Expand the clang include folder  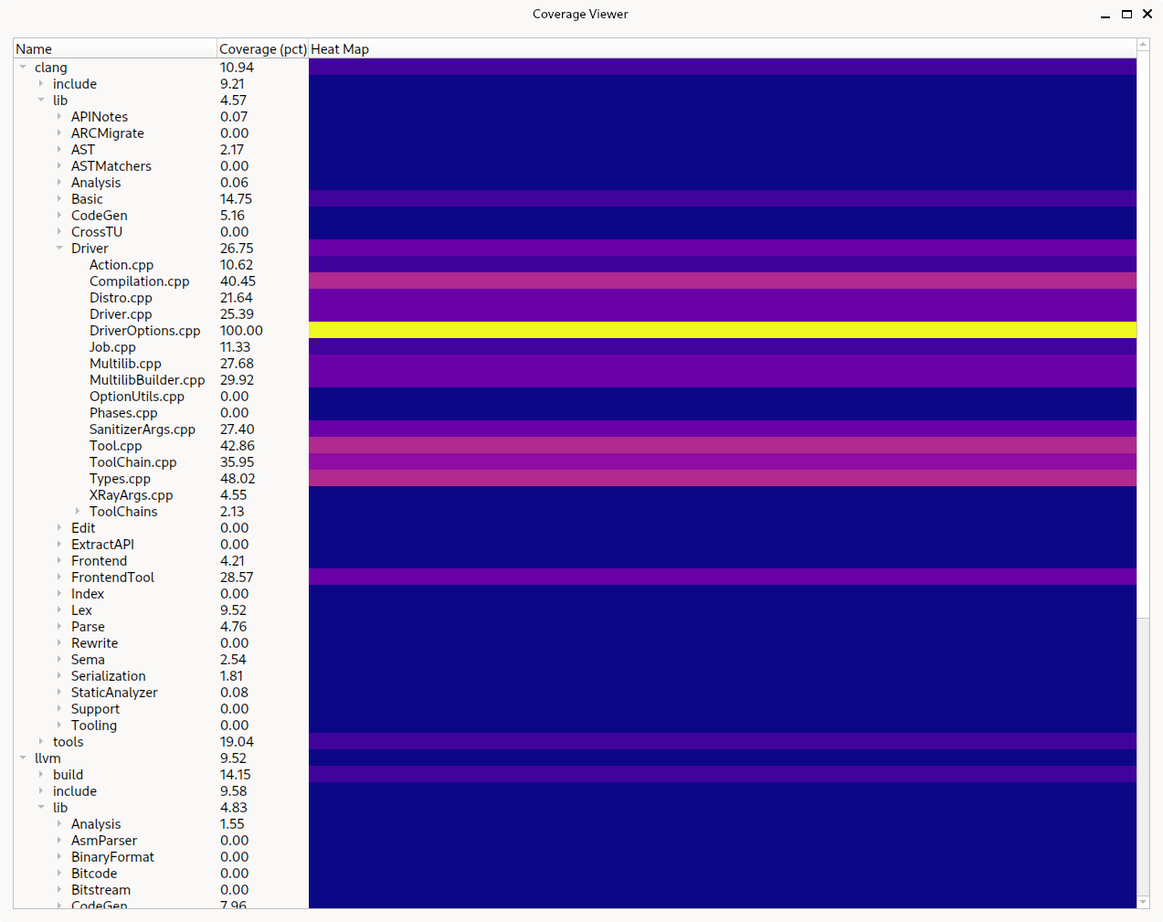pos(41,83)
